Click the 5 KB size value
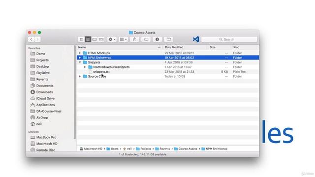 click(x=224, y=72)
